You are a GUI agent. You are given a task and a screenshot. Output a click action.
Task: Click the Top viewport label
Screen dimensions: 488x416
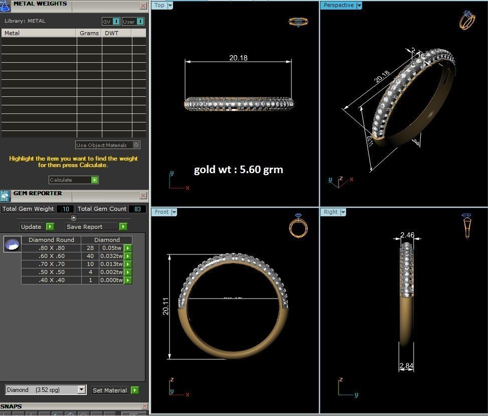159,6
